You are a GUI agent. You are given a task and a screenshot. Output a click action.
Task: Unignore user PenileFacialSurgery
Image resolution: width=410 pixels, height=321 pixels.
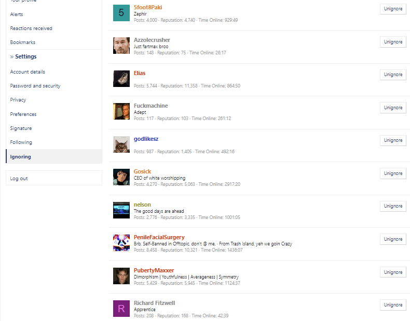pyautogui.click(x=393, y=239)
